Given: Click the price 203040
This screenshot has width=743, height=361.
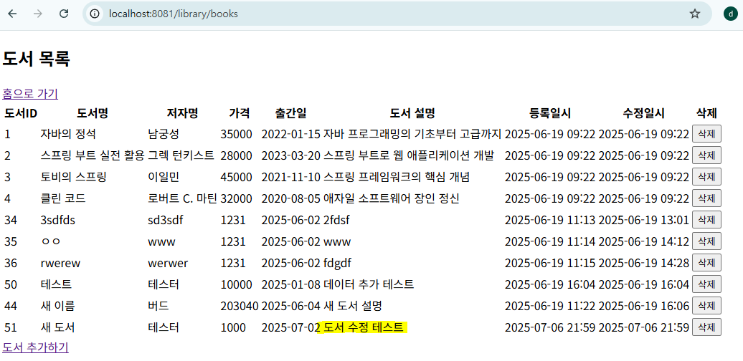Looking at the screenshot, I should click(x=240, y=306).
